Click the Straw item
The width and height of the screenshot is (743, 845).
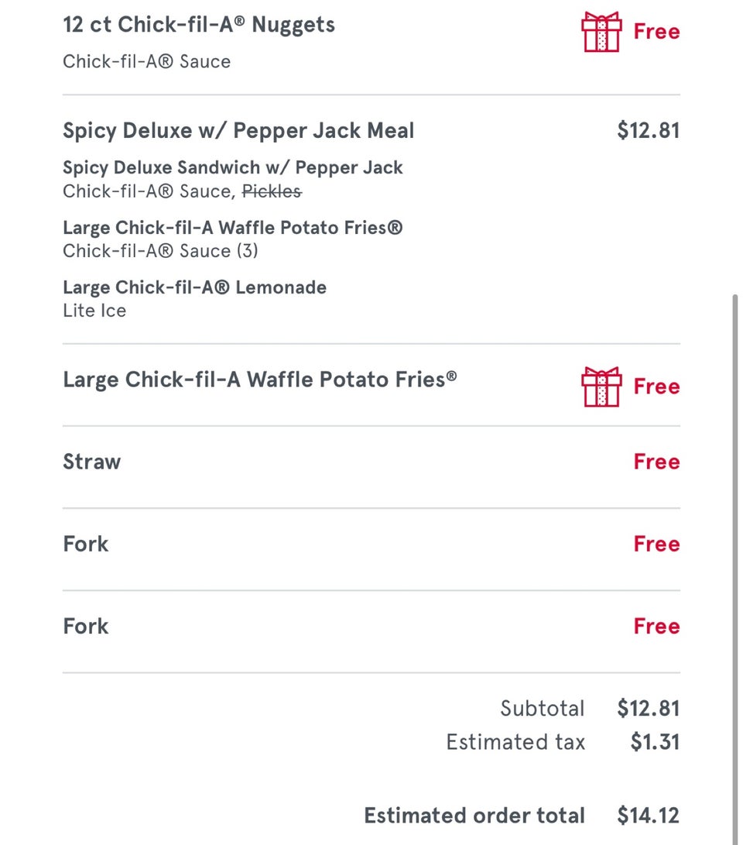[x=92, y=462]
